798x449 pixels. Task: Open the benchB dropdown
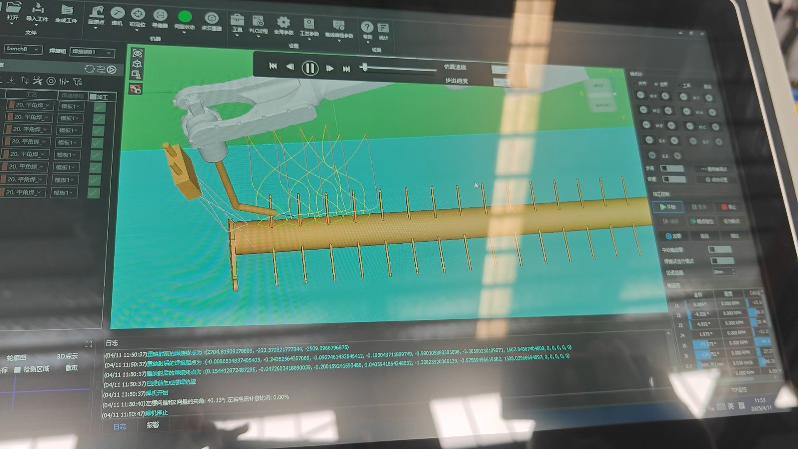coord(23,49)
